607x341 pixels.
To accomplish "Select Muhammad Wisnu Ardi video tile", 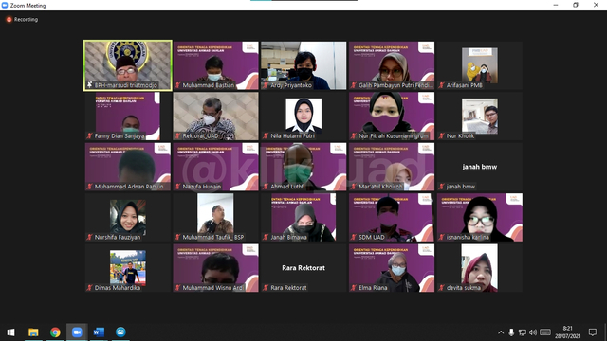I will click(x=215, y=268).
